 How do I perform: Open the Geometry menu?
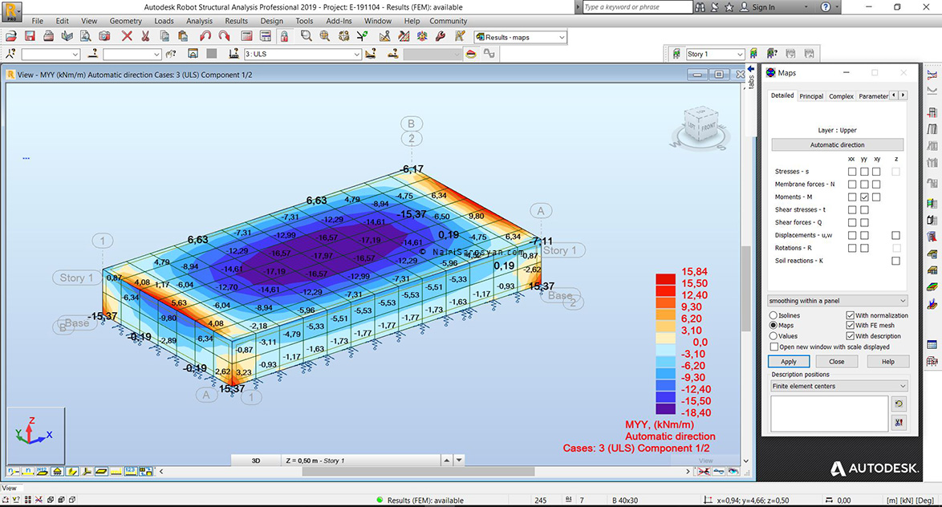(x=125, y=21)
